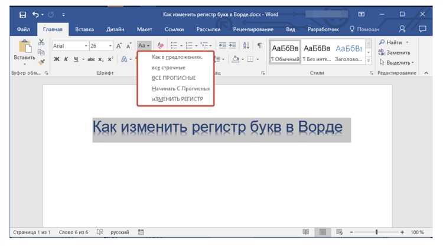Choose все строчные case option
443x246 pixels.
tap(169, 68)
